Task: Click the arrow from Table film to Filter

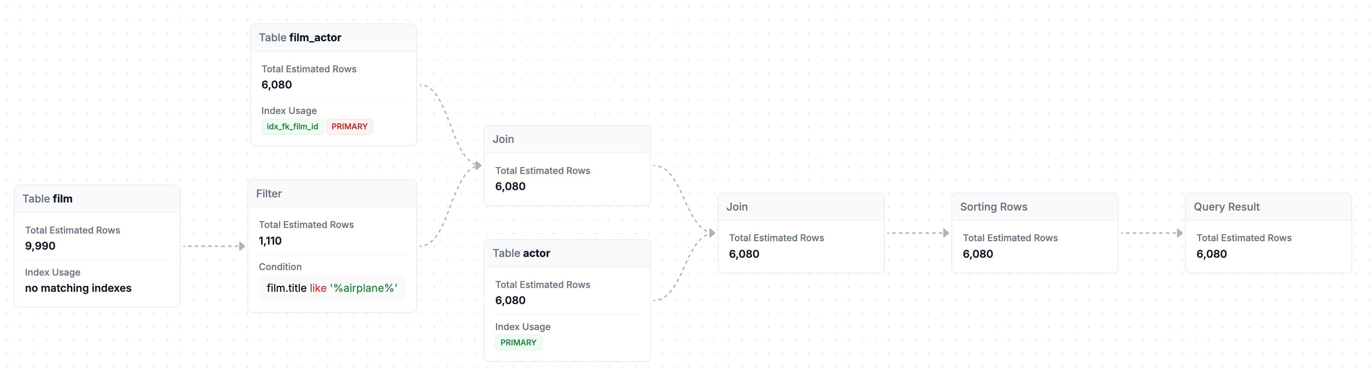Action: click(213, 246)
